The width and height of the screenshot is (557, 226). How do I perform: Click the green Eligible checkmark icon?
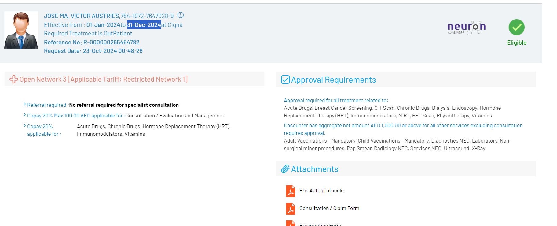tap(516, 27)
